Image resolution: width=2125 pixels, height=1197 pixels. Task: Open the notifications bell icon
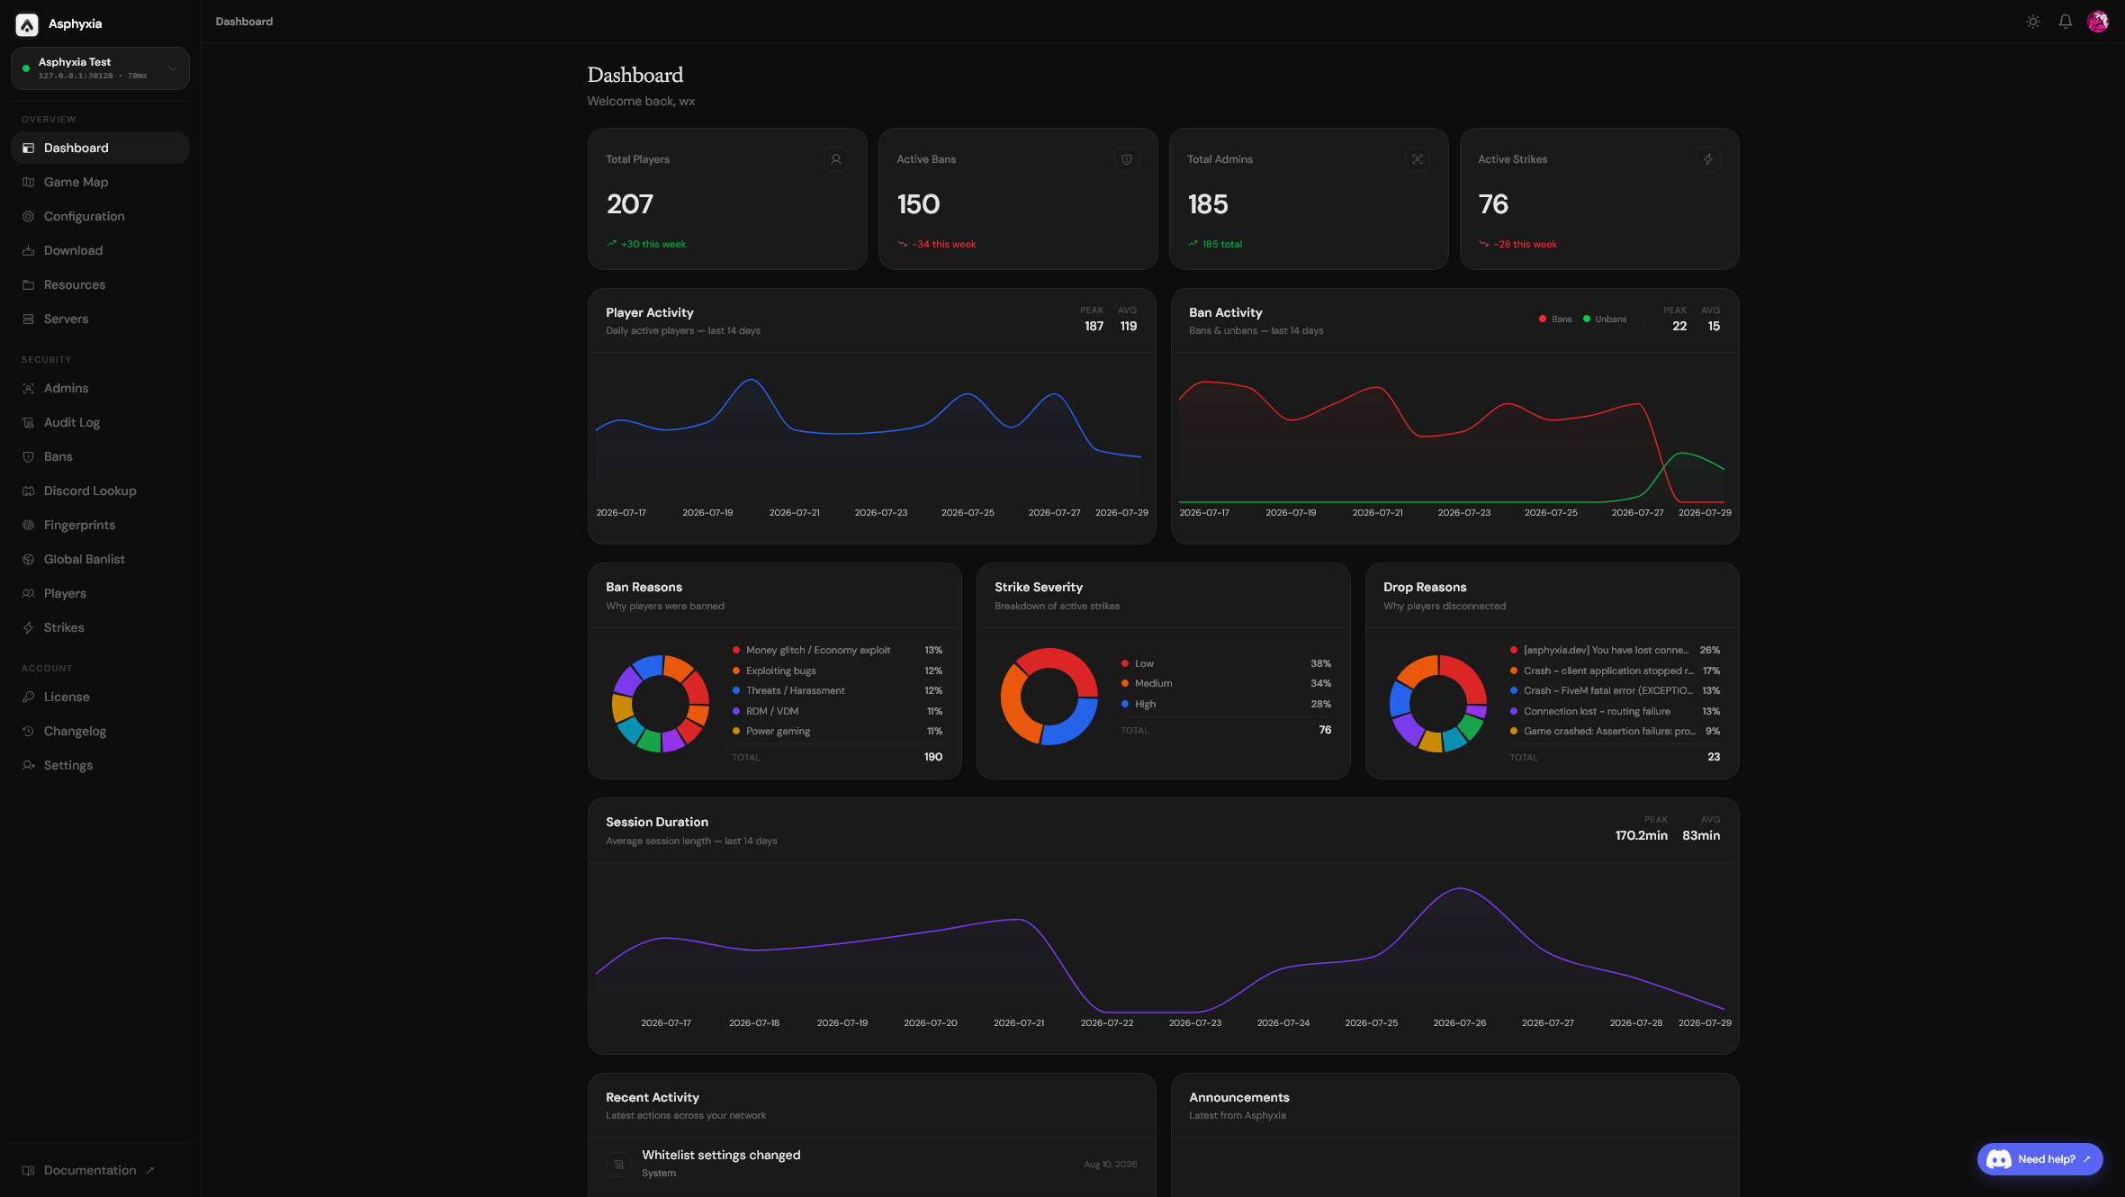(x=2065, y=22)
